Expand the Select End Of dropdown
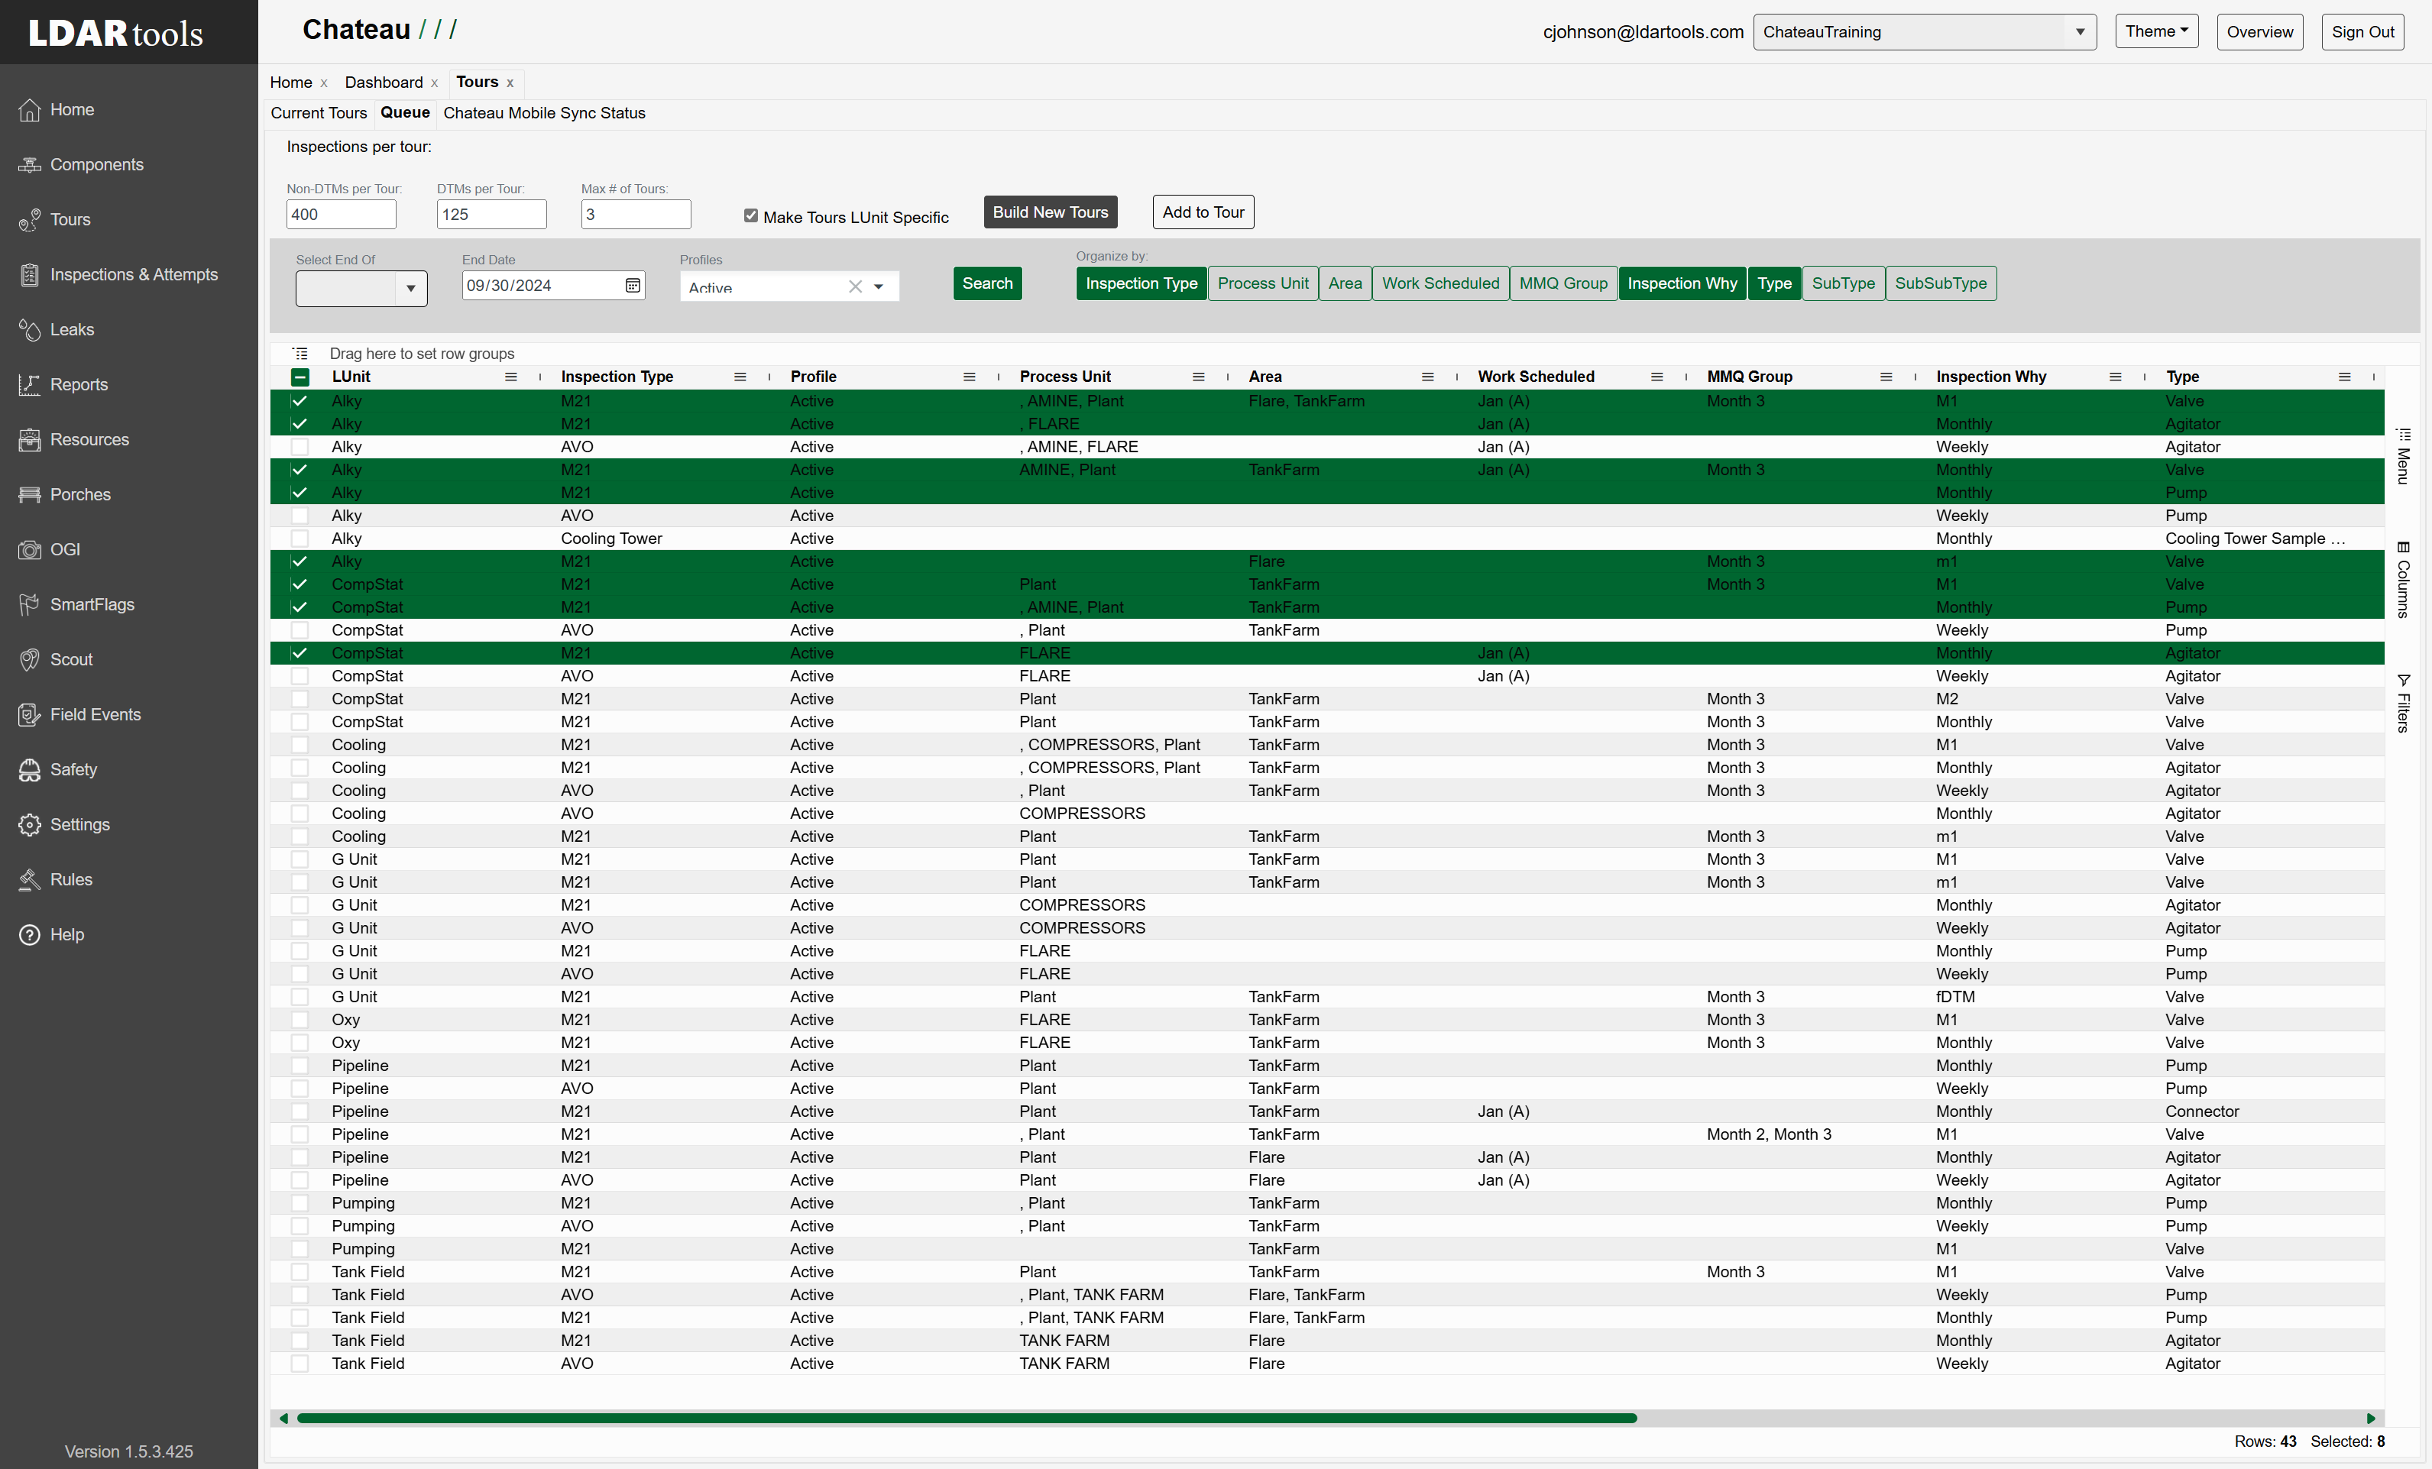This screenshot has width=2432, height=1469. pyautogui.click(x=361, y=288)
